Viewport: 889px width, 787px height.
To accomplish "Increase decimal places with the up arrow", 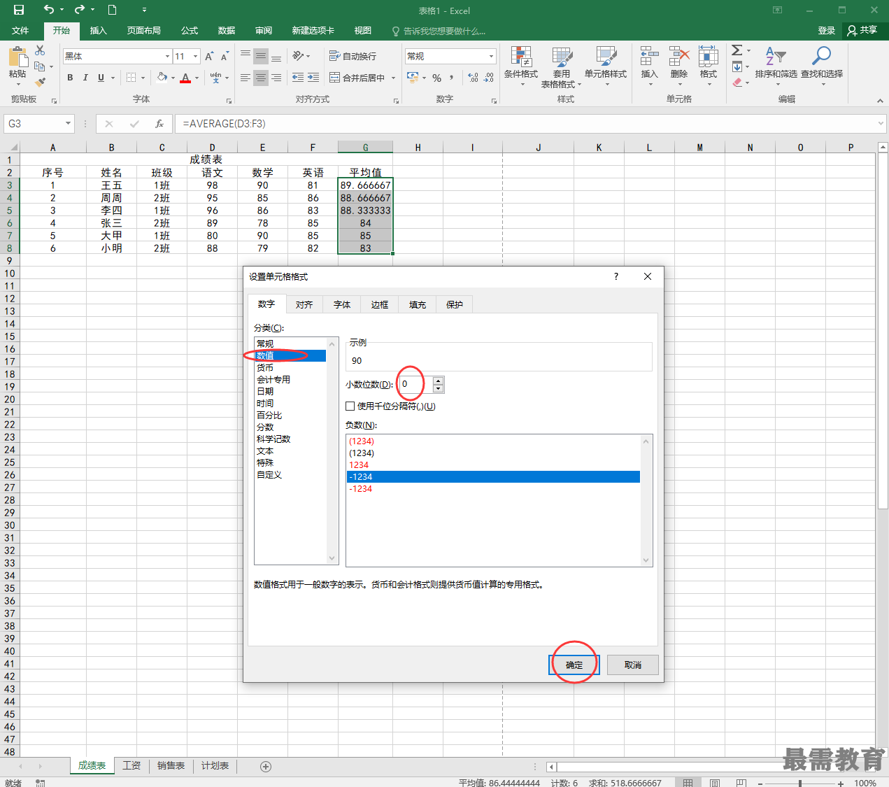I will [438, 381].
